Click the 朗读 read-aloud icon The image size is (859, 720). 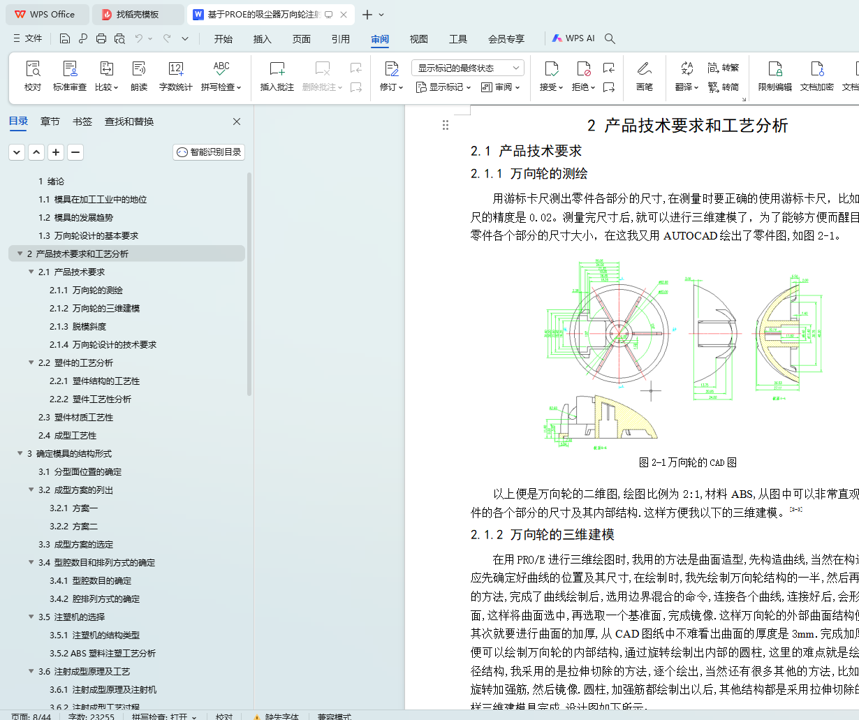point(139,68)
